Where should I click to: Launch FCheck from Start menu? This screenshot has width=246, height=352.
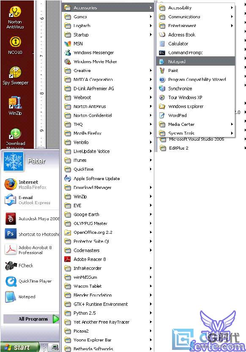[x=30, y=266]
